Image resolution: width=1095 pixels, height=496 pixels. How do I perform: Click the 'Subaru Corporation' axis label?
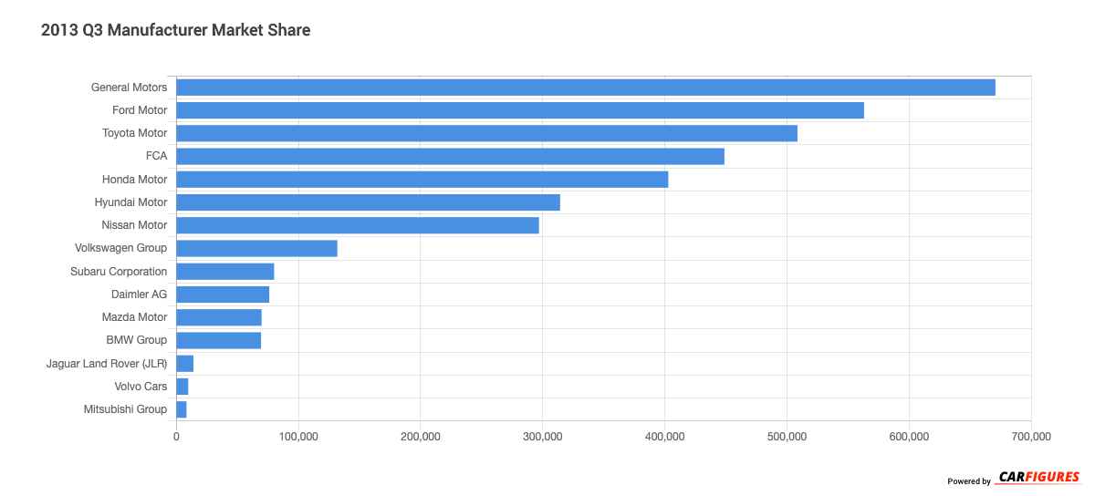click(x=119, y=272)
